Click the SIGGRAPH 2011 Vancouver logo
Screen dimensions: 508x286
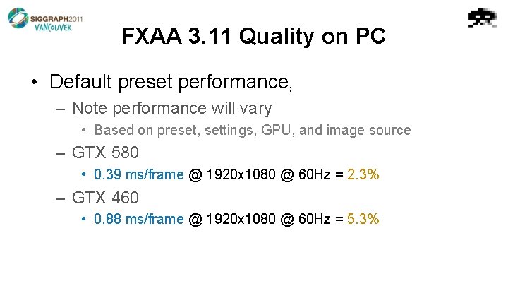(x=45, y=19)
